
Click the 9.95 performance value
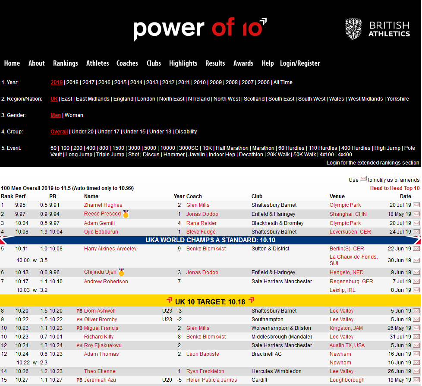pyautogui.click(x=20, y=205)
